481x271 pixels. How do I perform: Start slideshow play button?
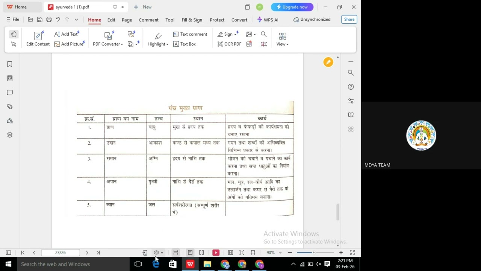click(216, 253)
